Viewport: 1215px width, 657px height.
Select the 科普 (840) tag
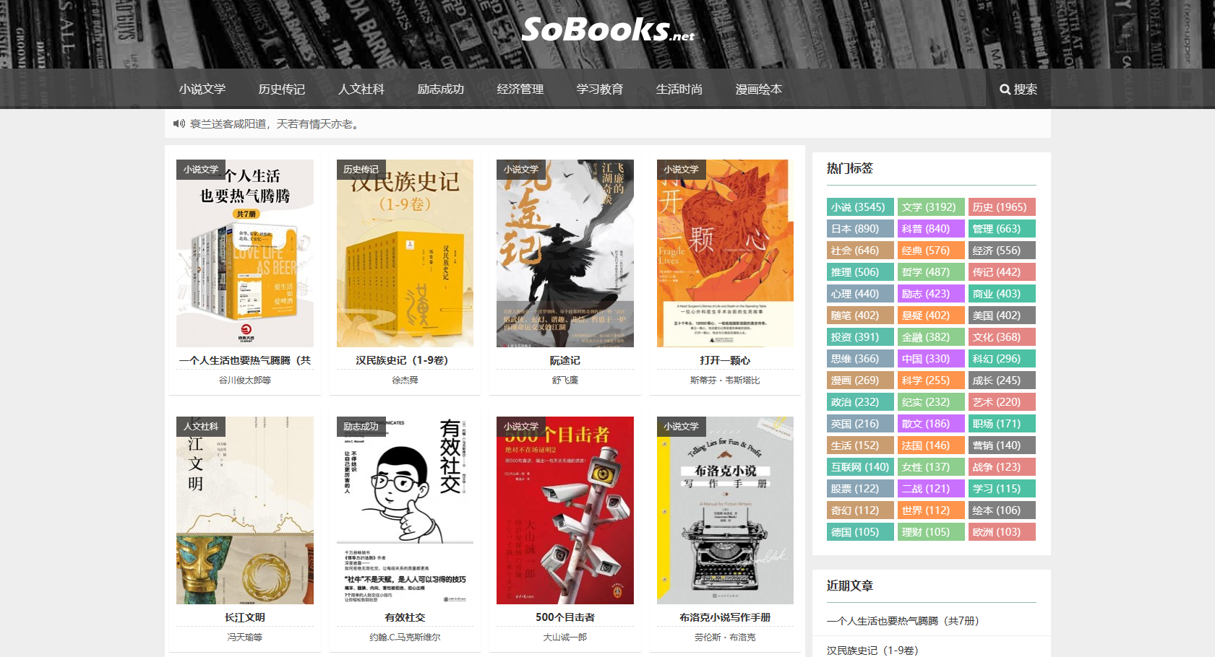tap(931, 229)
